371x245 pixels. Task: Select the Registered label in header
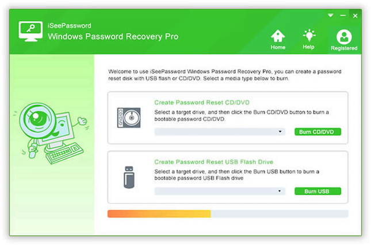344,48
